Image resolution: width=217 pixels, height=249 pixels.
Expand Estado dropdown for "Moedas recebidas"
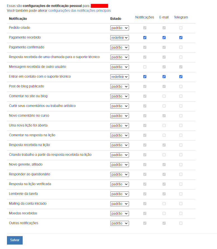coord(120,214)
